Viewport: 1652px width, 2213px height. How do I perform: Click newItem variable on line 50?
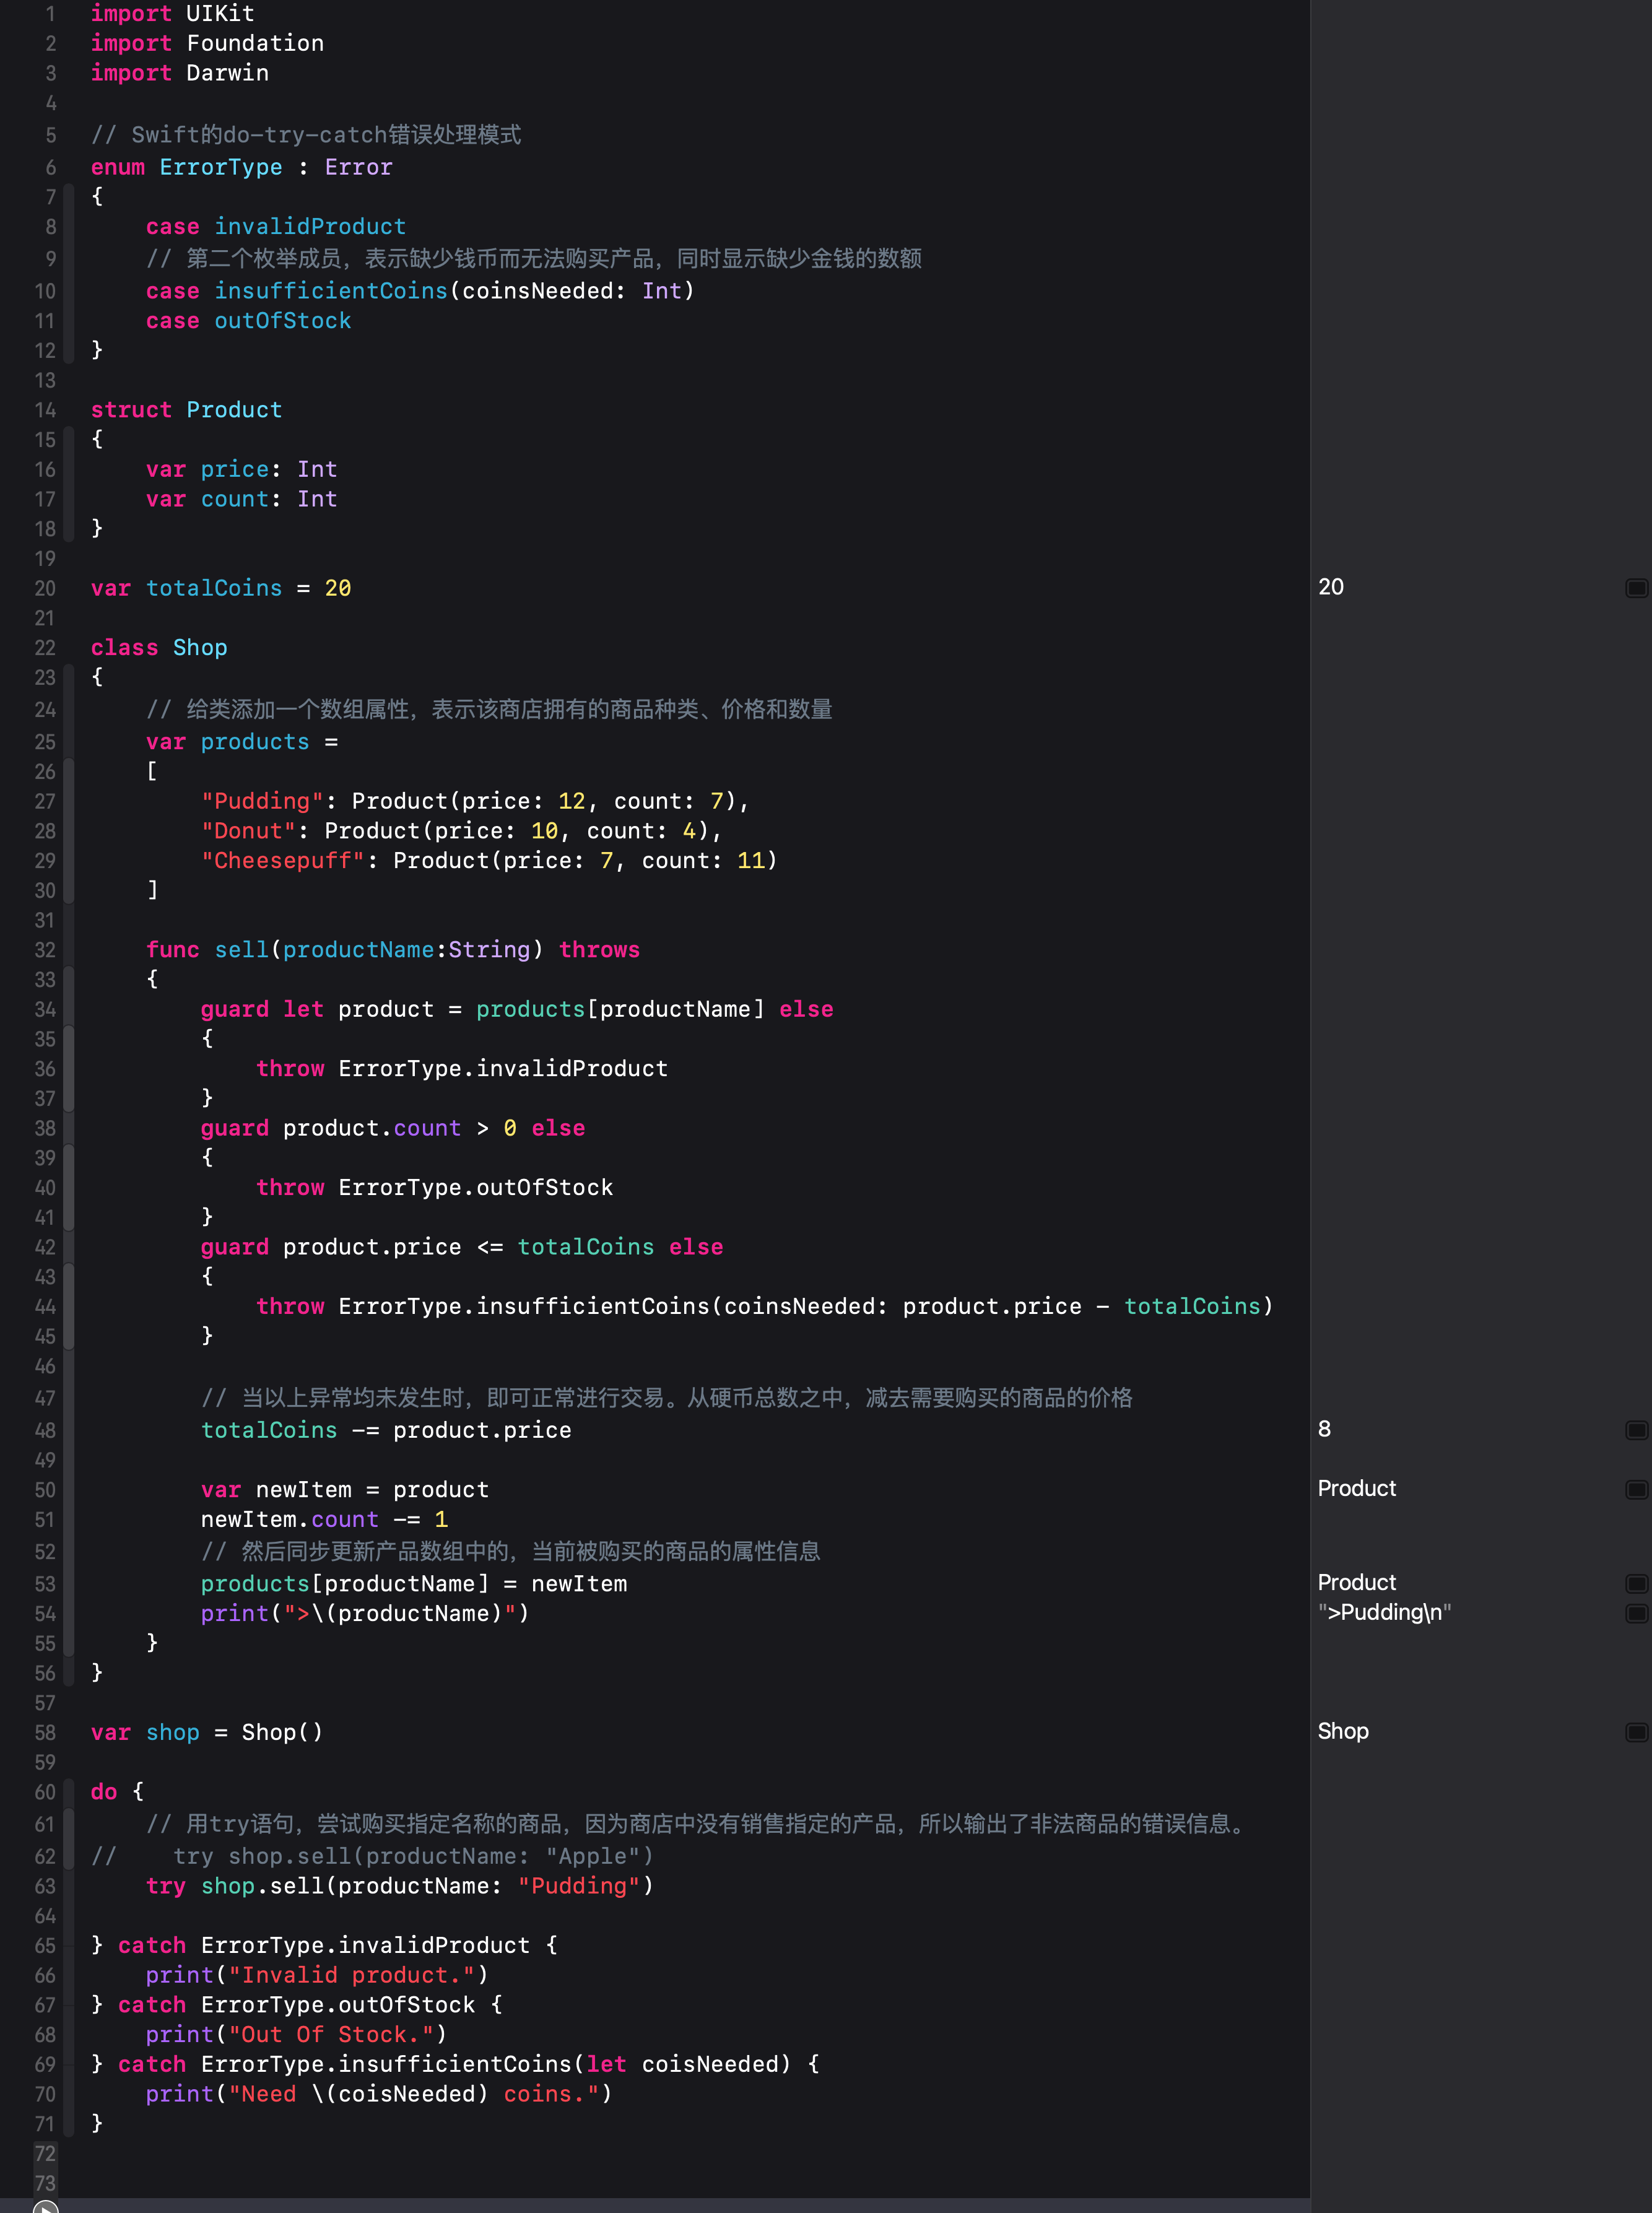(x=304, y=1490)
